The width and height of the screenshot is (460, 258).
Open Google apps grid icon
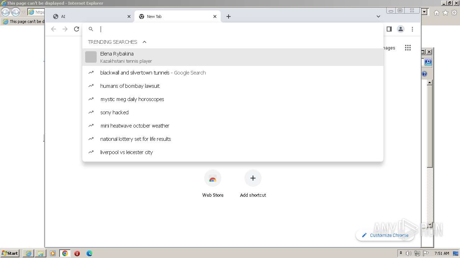[x=408, y=48]
